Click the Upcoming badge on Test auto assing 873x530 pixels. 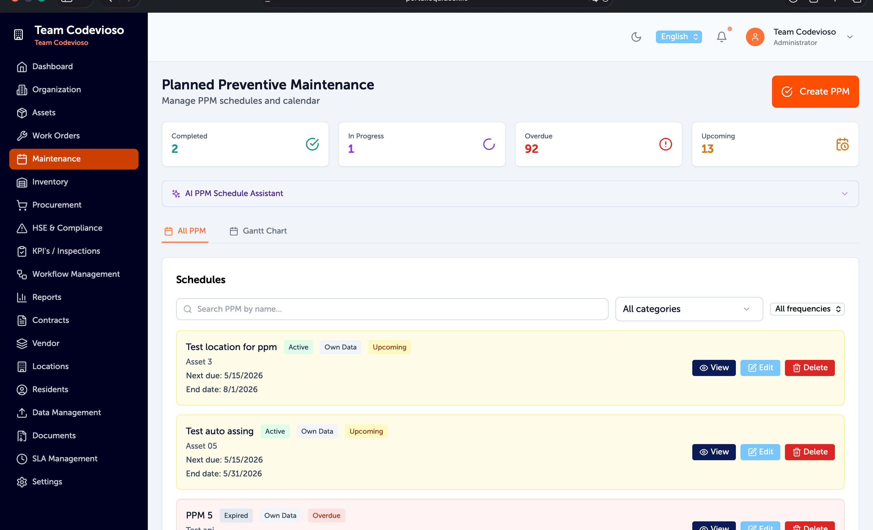point(366,431)
